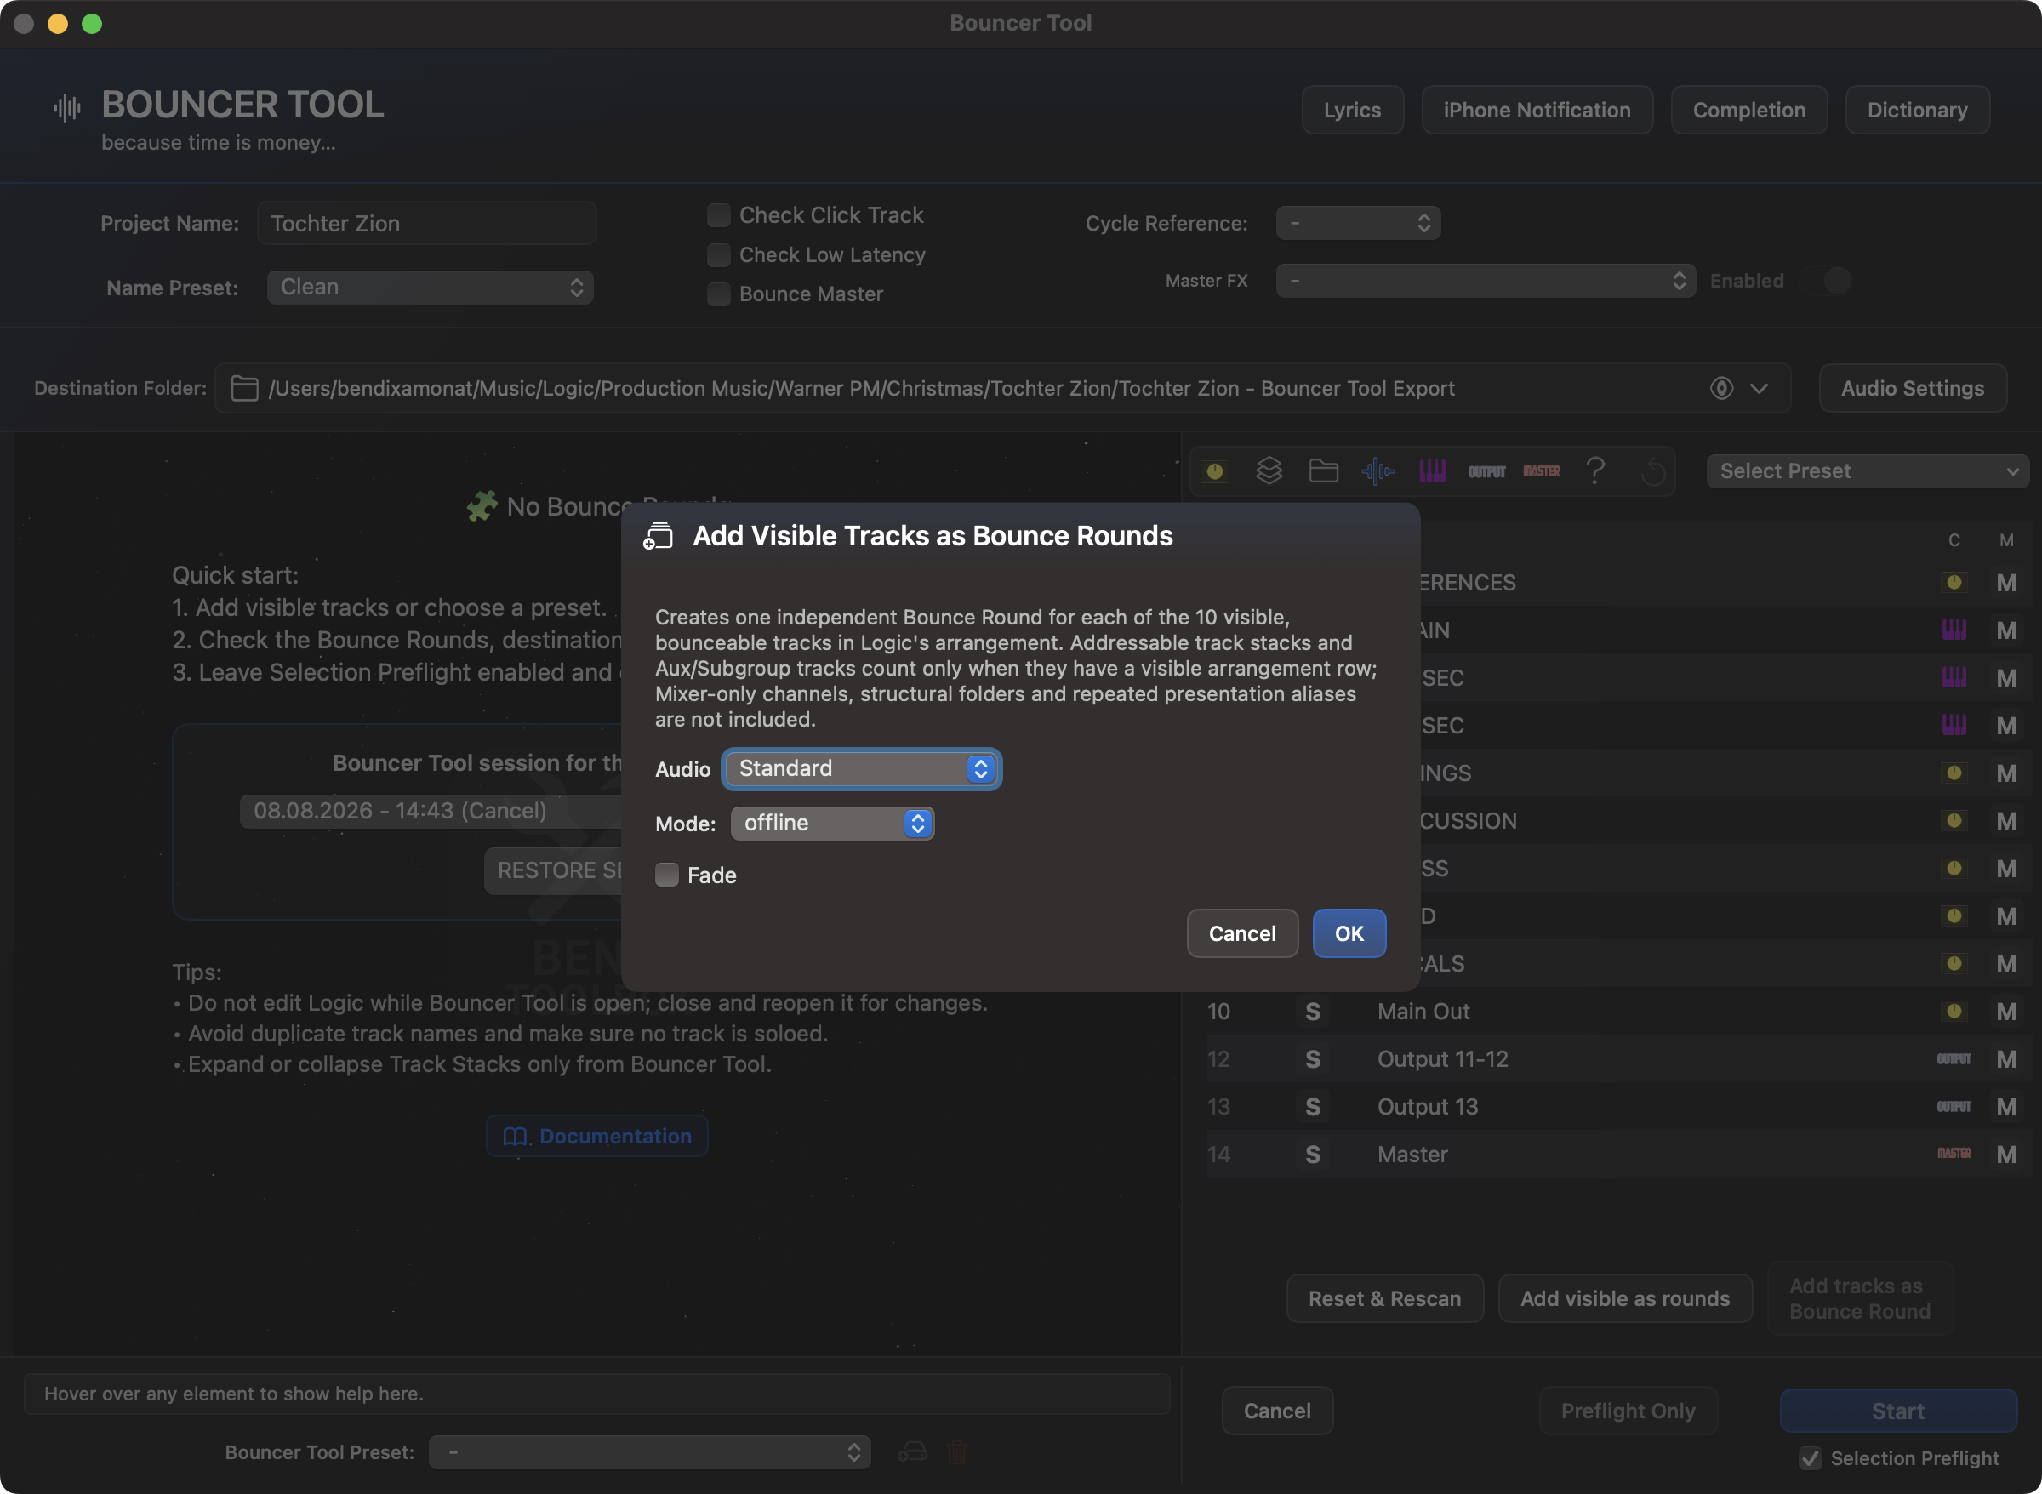This screenshot has height=1494, width=2042.
Task: Click the knob icon in the STRINGS row
Action: (x=1954, y=773)
